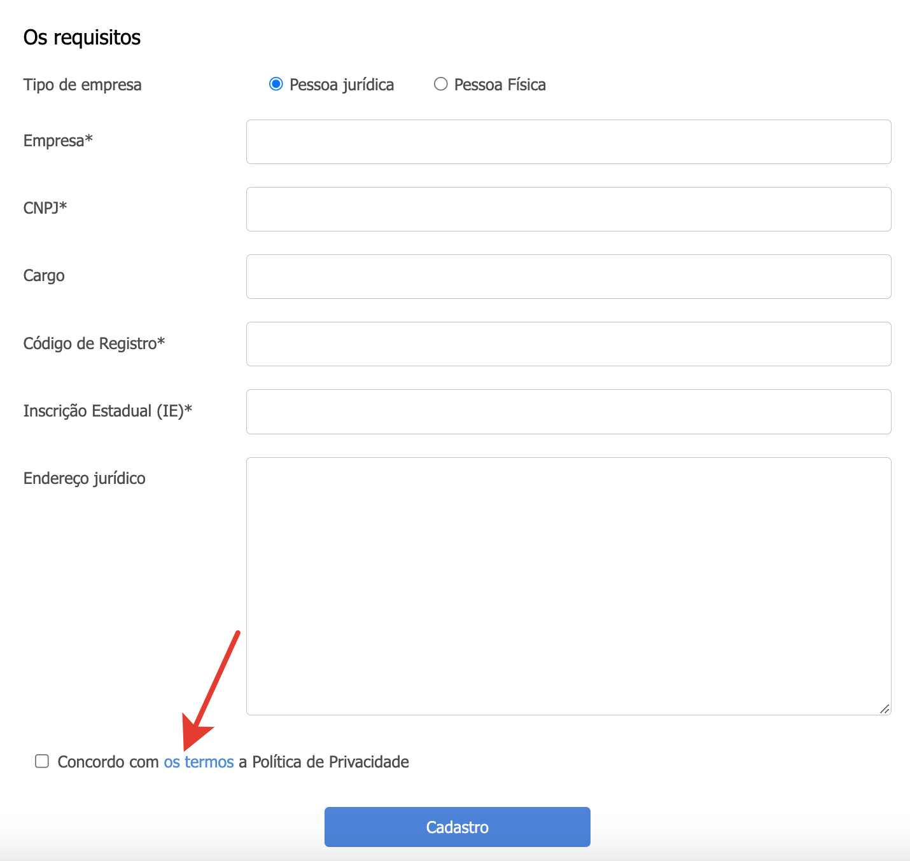Click the textarea resize handle corner
The width and height of the screenshot is (910, 861).
(x=885, y=709)
